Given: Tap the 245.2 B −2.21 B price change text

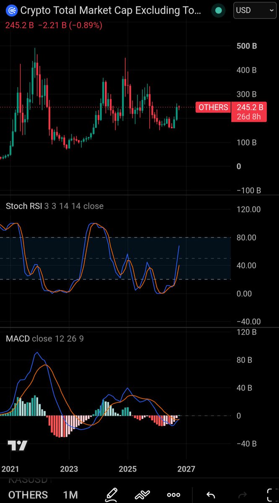Looking at the screenshot, I should (54, 25).
